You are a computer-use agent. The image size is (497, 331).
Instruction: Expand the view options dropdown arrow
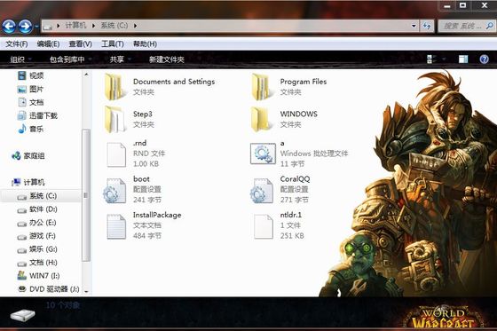tap(444, 59)
